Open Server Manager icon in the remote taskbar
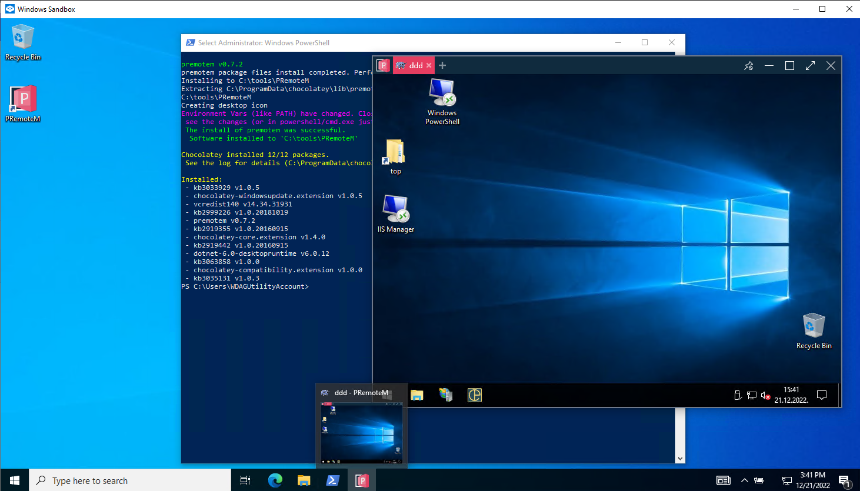This screenshot has width=860, height=491. [446, 395]
